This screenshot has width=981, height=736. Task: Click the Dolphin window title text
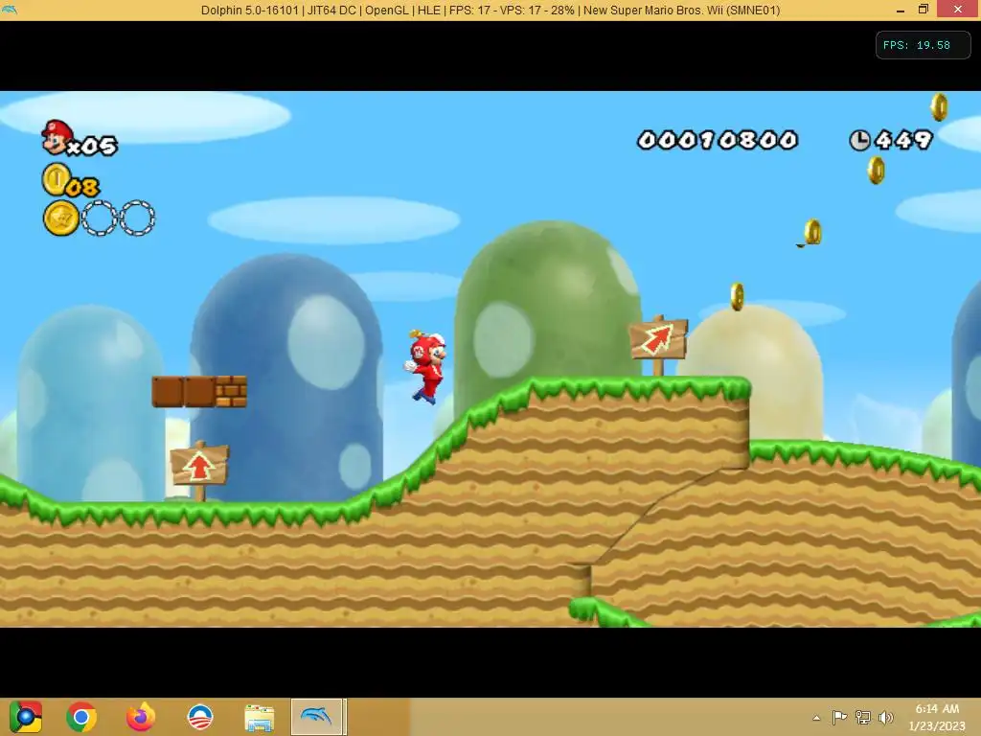pyautogui.click(x=490, y=10)
